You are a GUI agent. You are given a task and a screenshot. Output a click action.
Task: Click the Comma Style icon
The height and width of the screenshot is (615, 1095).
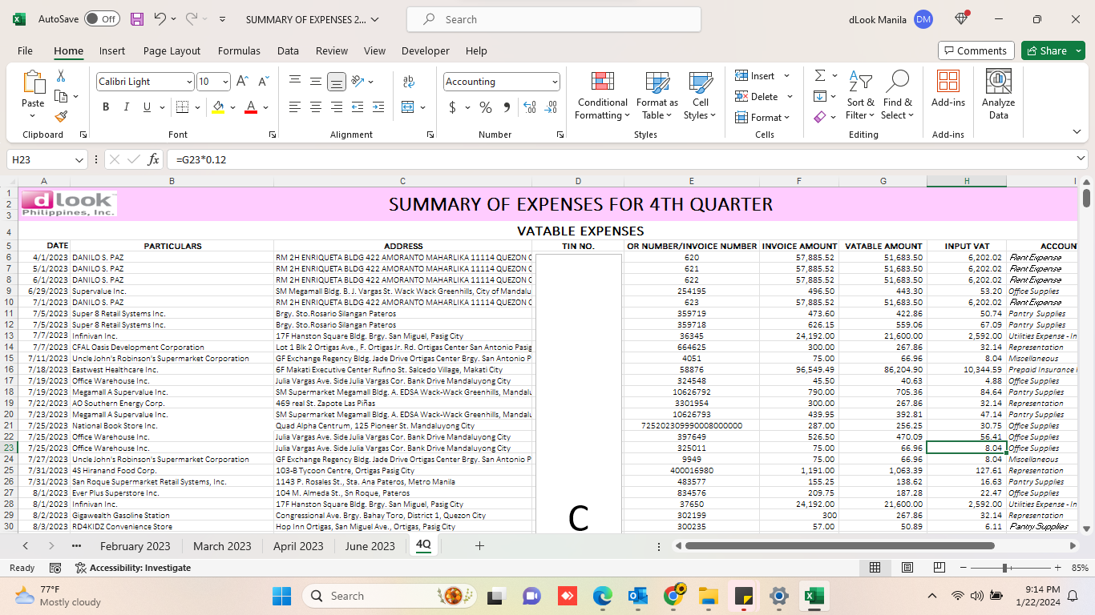[507, 107]
